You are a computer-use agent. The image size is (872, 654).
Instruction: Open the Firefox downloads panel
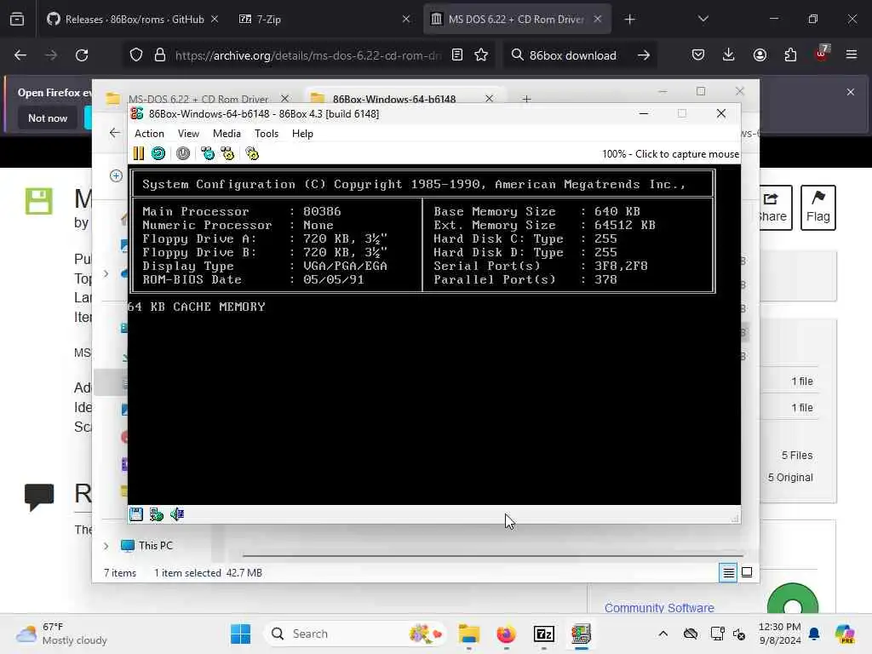coord(729,55)
